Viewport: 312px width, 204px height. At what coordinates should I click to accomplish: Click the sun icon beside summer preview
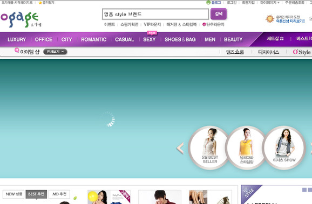tap(270, 19)
